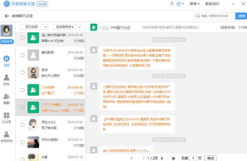This screenshot has height=161, width=247.
Task: Click sender avatar of the bottom orange message
Action: coord(94,150)
